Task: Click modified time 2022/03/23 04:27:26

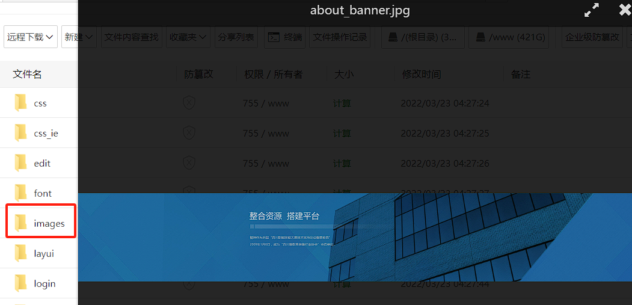Action: click(445, 164)
